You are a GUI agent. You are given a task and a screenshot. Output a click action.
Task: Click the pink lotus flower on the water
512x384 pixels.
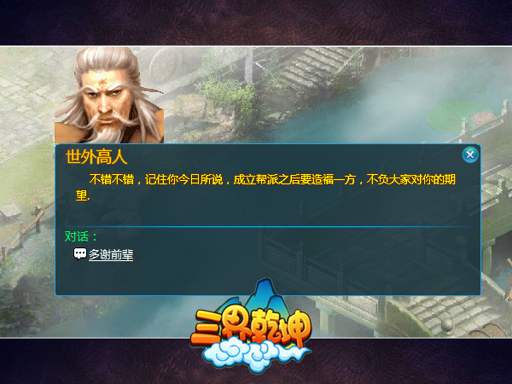[483, 119]
